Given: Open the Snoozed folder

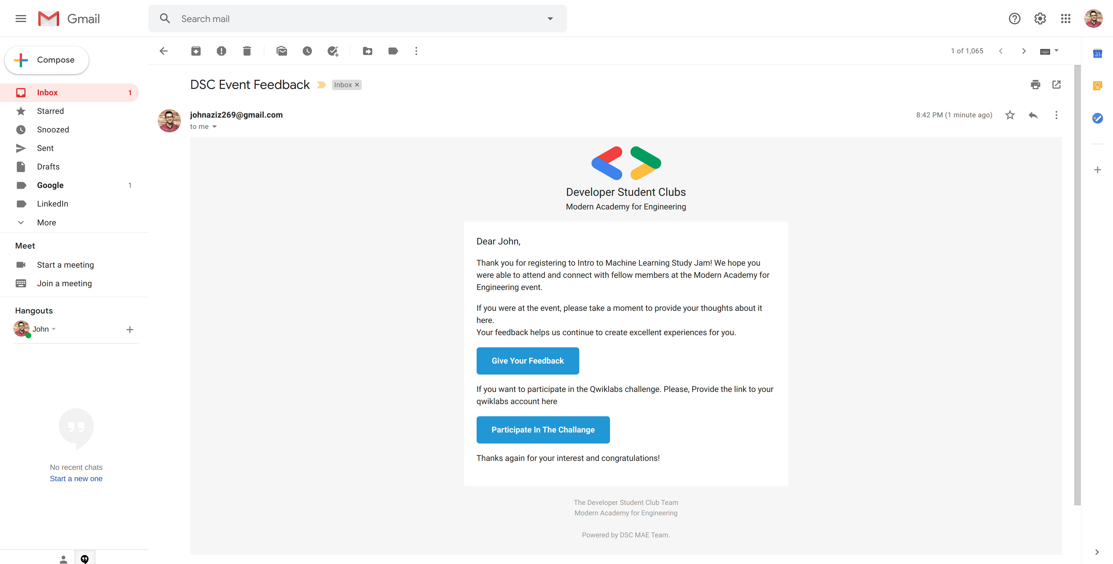Looking at the screenshot, I should 70,129.
